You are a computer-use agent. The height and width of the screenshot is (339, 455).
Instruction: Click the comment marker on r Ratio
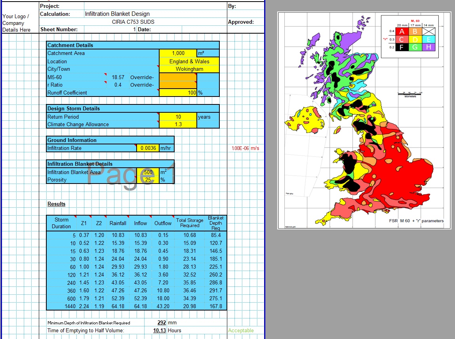(x=105, y=82)
